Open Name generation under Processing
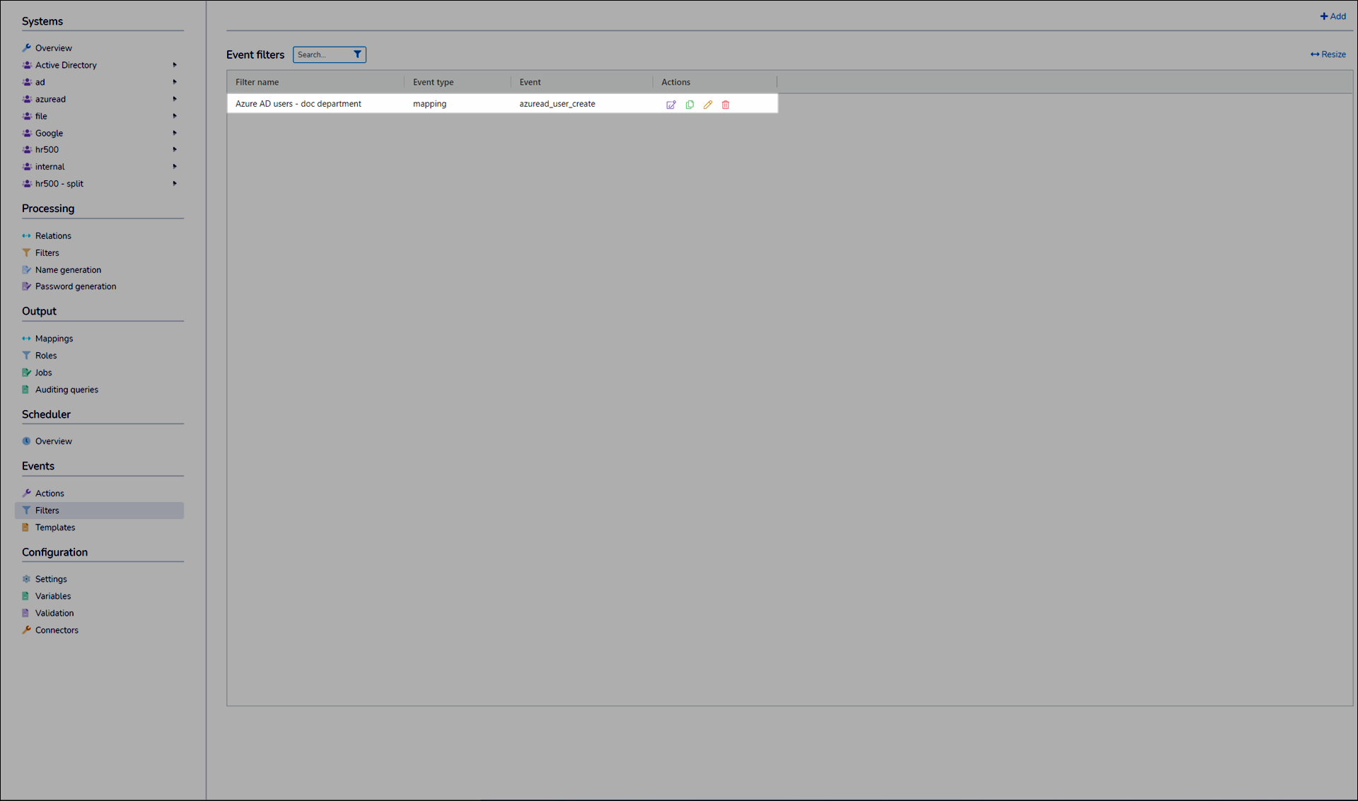The height and width of the screenshot is (801, 1358). point(68,270)
